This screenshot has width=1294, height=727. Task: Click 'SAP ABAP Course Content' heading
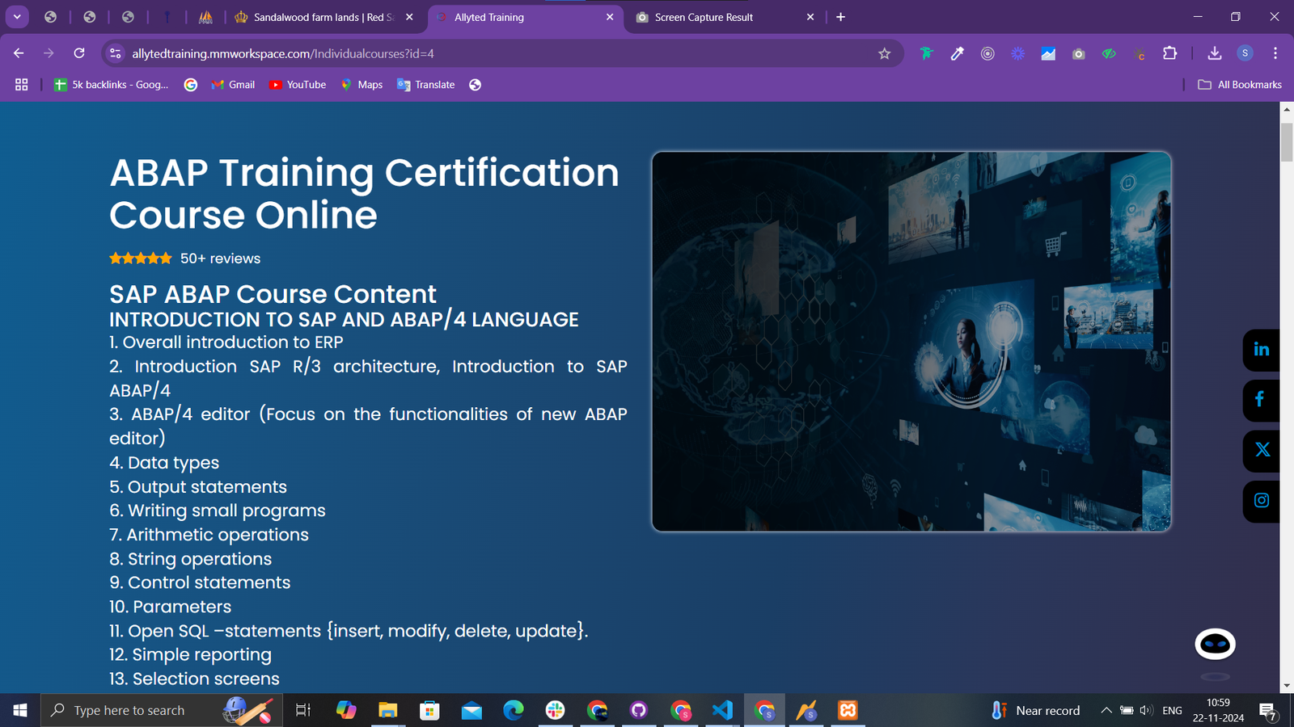[x=273, y=294]
